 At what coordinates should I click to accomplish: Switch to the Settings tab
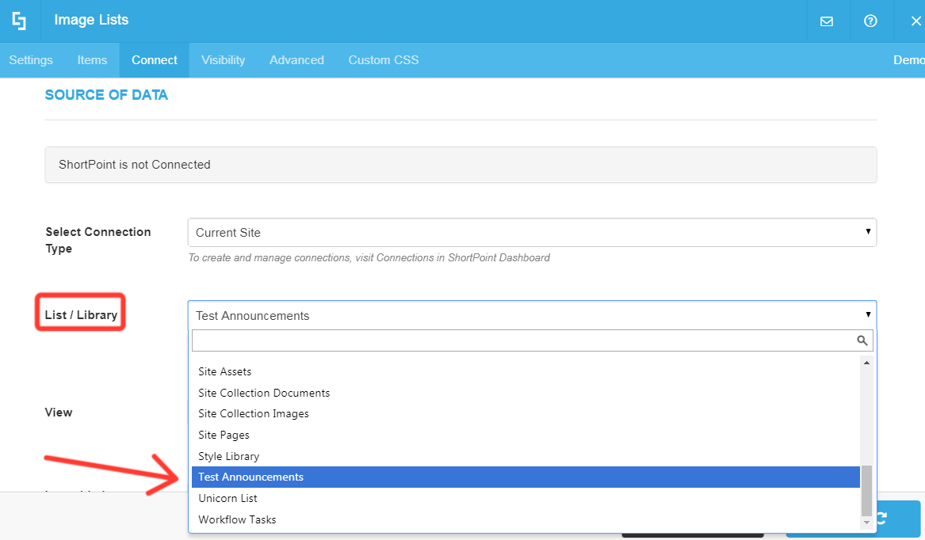click(30, 60)
